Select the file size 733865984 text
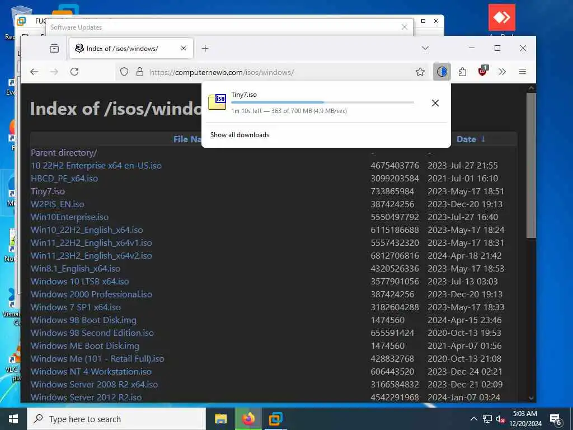This screenshot has height=430, width=573. [392, 191]
